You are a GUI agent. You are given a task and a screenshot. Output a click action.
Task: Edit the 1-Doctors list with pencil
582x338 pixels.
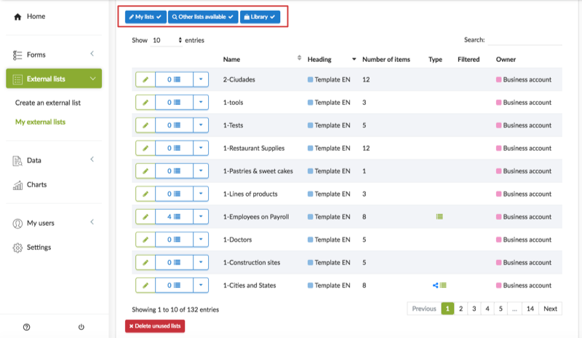[x=145, y=240]
